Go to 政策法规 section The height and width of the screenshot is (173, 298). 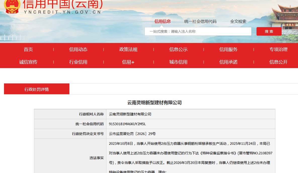point(128,50)
